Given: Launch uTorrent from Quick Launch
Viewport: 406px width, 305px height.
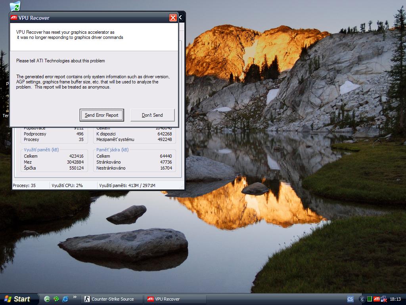Looking at the screenshot, I should pyautogui.click(x=47, y=299).
